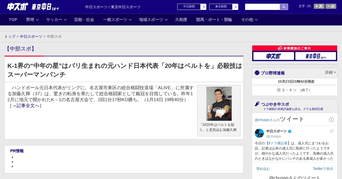Open 一般スポーツ menu
Viewport: 342px width, 179px height.
(x=115, y=20)
